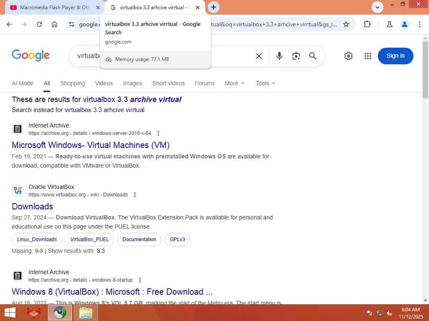This screenshot has height=321, width=429.
Task: Open the Windows Start button
Action: 10,313
